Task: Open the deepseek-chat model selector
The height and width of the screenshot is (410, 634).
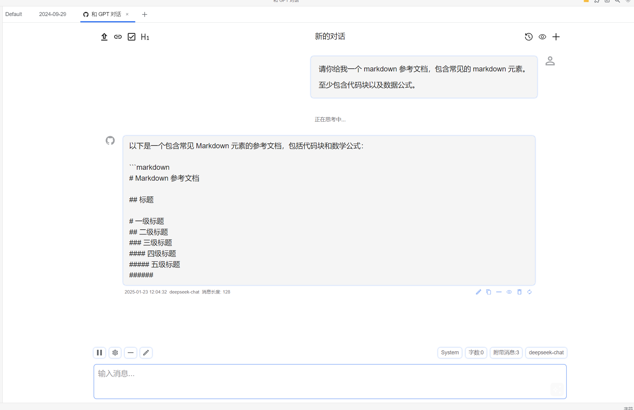Action: 546,353
